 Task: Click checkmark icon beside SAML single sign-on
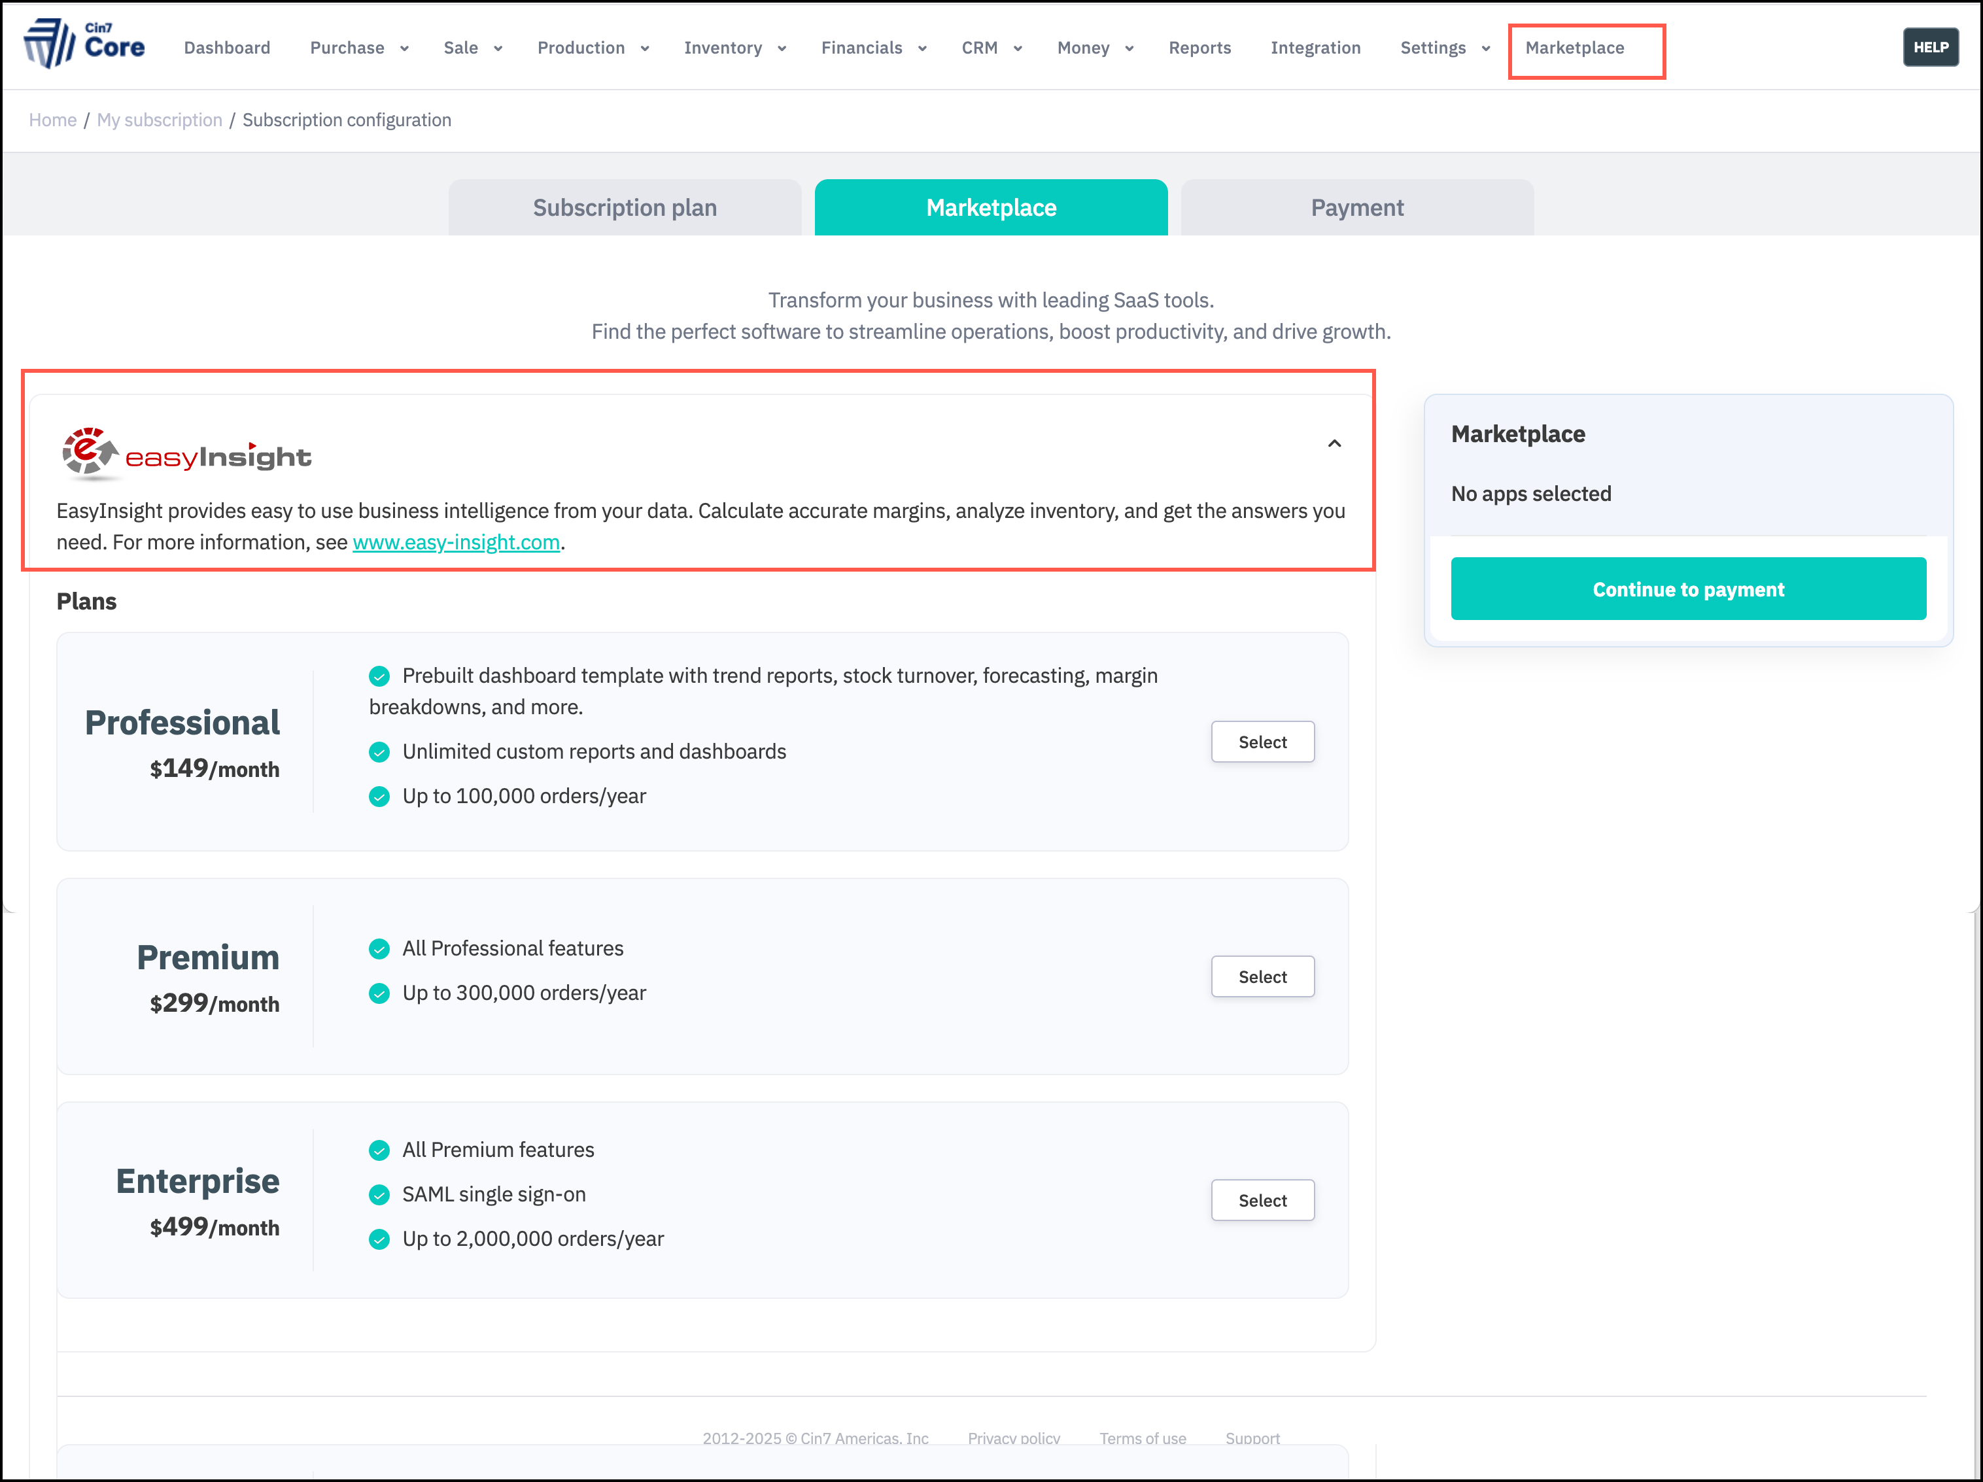click(x=379, y=1195)
